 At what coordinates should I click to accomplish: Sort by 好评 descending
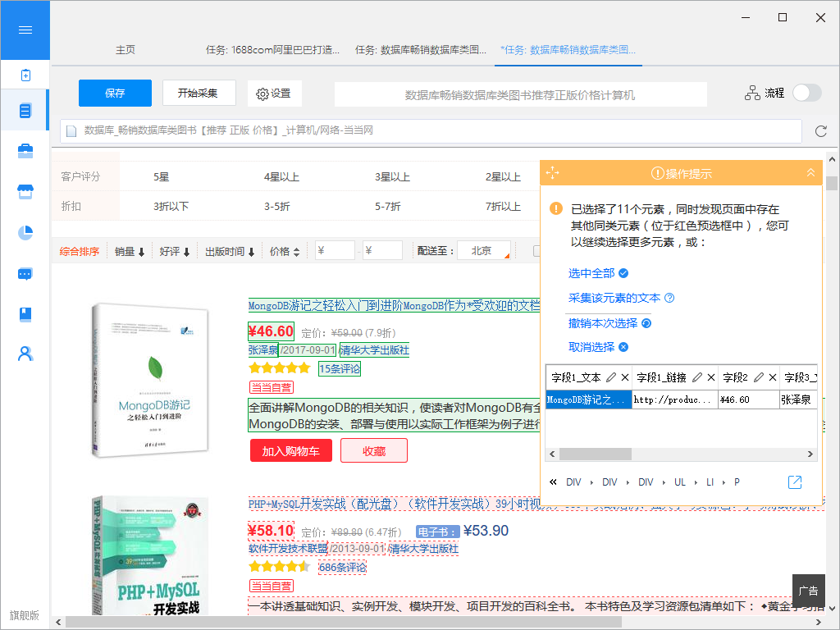tap(175, 251)
